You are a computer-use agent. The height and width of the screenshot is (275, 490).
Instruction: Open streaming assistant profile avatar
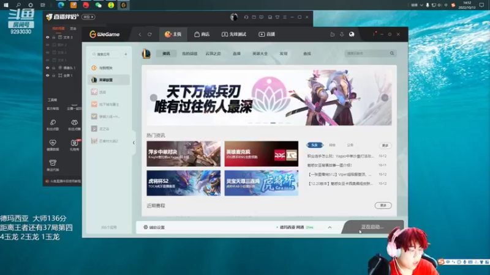click(x=234, y=17)
